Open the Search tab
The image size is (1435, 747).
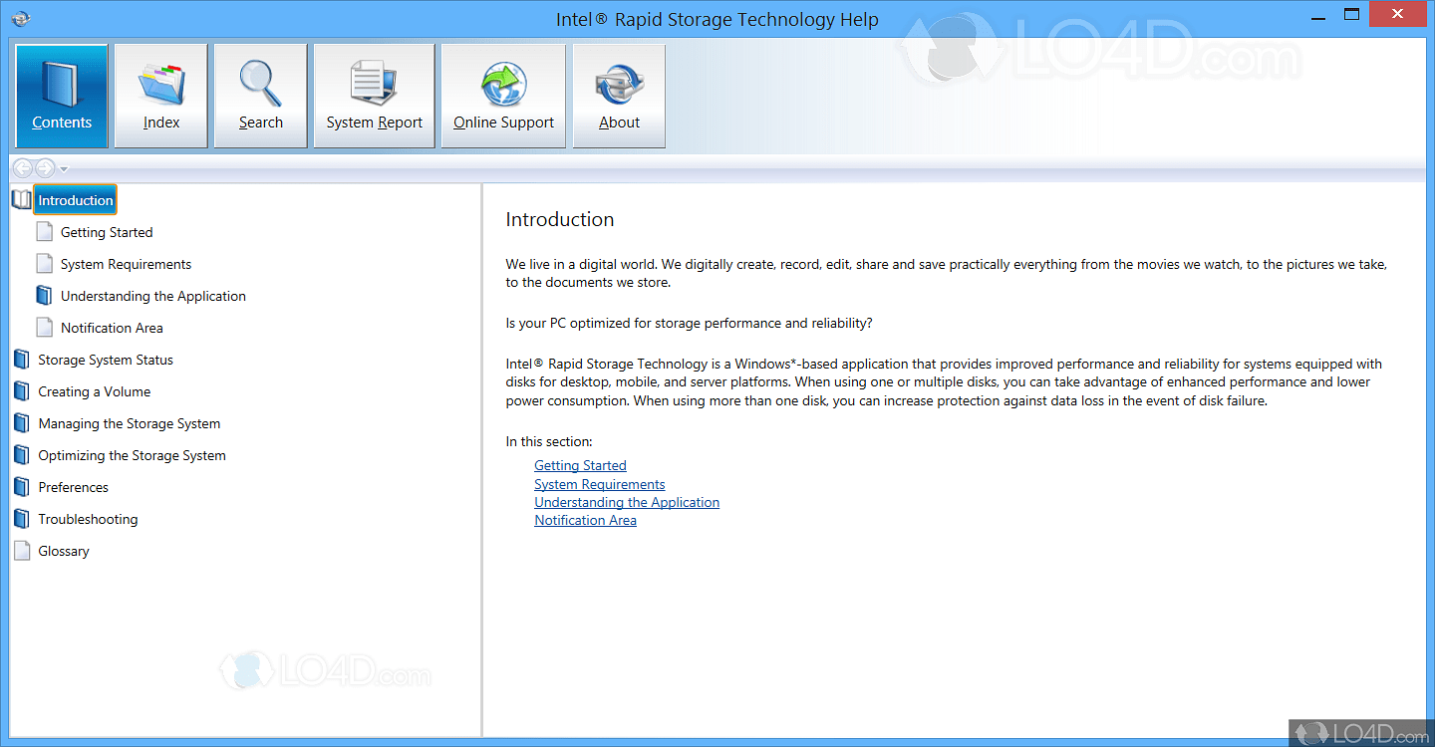(x=261, y=96)
